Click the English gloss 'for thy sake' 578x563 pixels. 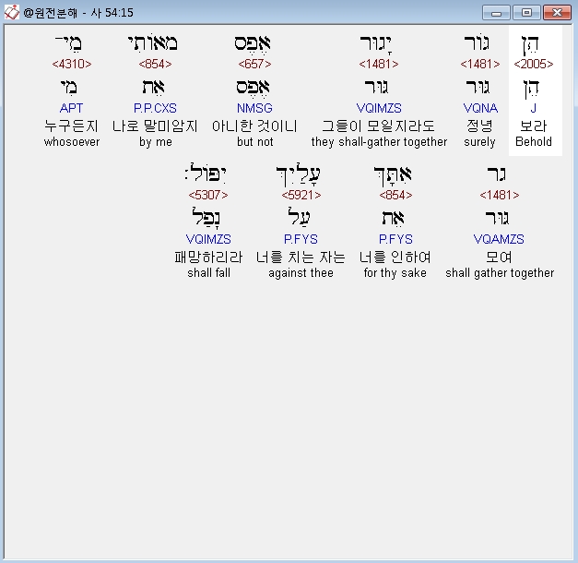[395, 273]
